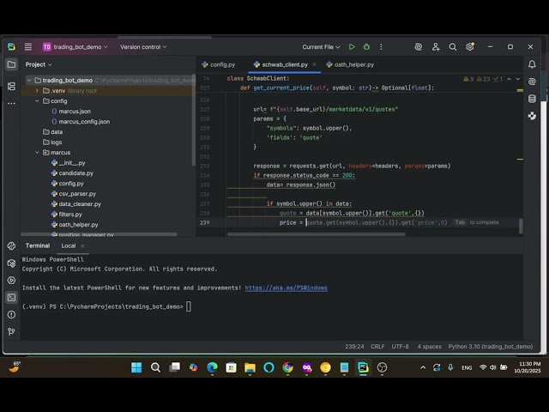Collapse the config folder
Screen dimensions: 549x412
(37, 101)
